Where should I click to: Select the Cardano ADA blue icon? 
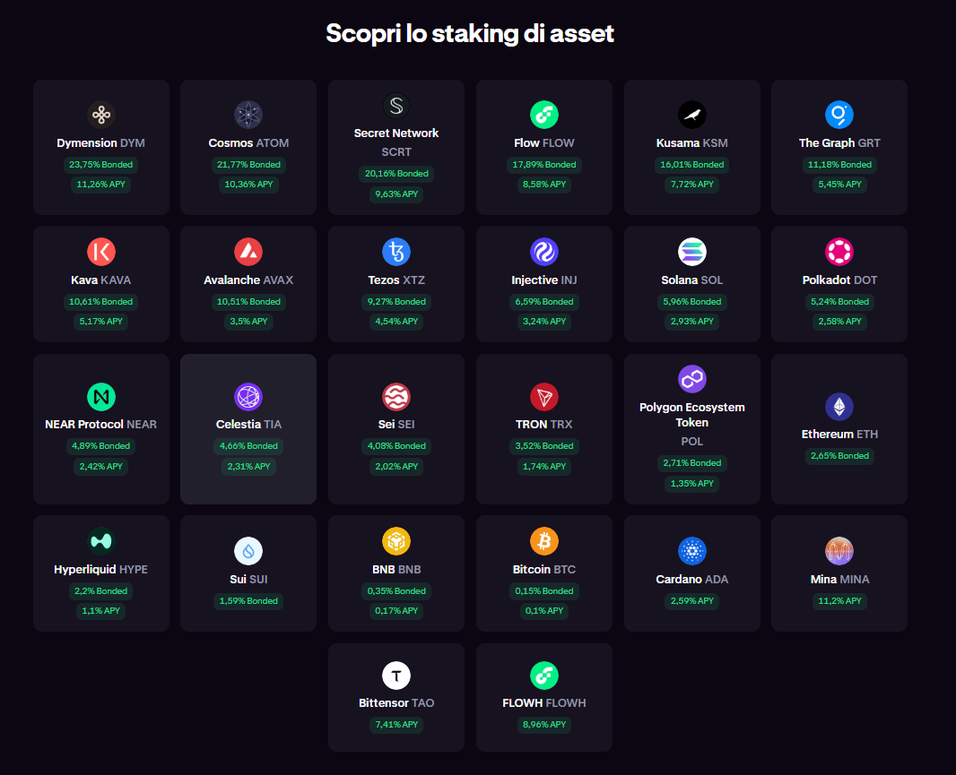point(692,551)
